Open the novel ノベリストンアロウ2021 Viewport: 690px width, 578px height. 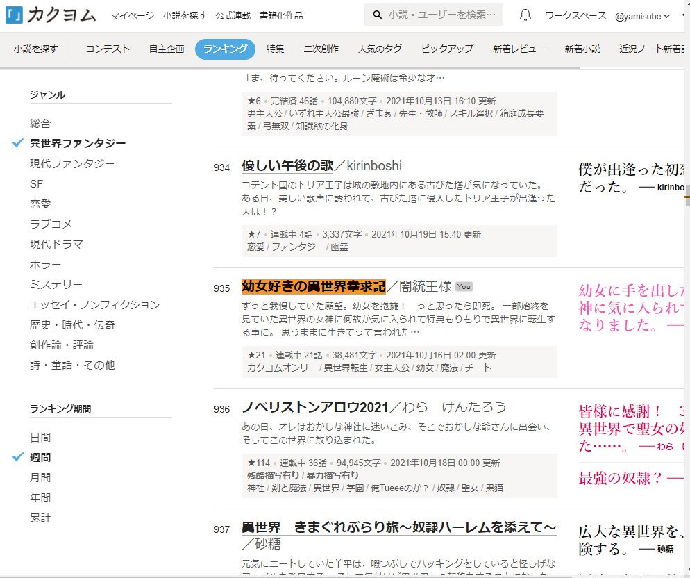314,406
